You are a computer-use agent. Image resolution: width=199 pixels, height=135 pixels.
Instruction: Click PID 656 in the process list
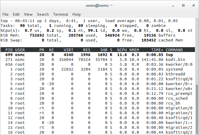[9, 64]
